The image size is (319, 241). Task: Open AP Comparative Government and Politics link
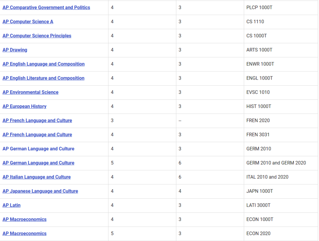point(46,8)
